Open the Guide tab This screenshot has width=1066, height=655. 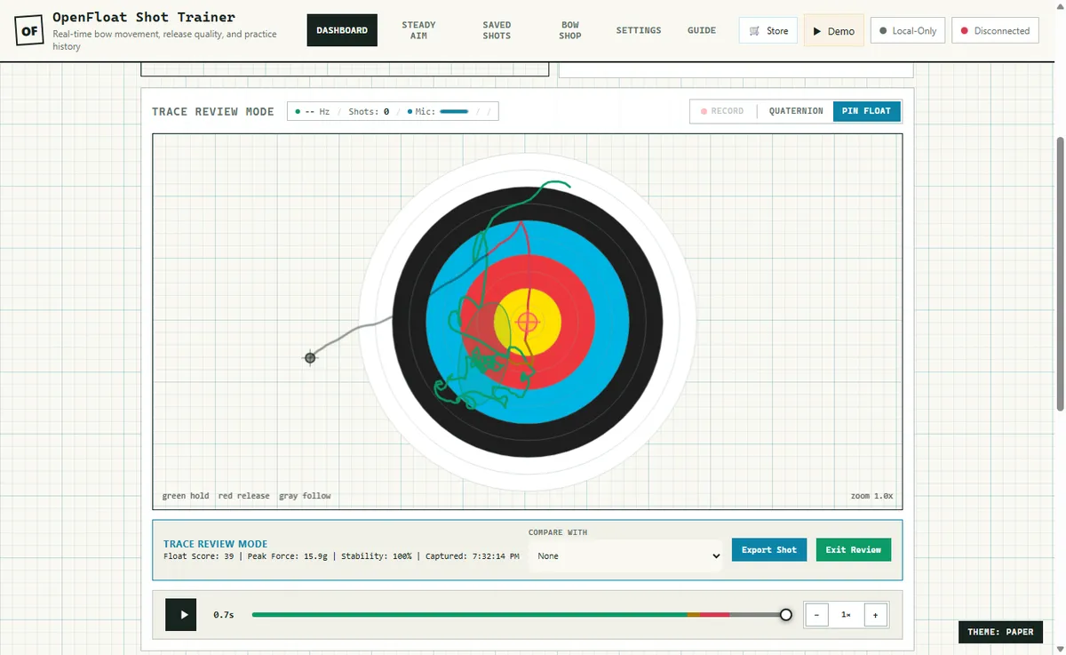[702, 30]
